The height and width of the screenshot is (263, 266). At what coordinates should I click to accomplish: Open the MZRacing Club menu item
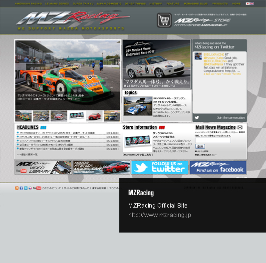pyautogui.click(x=196, y=3)
